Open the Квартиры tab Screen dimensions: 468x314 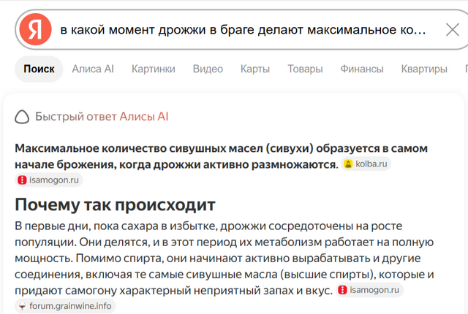pyautogui.click(x=424, y=69)
